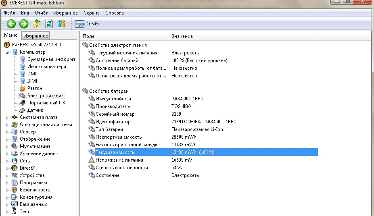This screenshot has height=216, width=374.
Task: Click the Напряжение питания warning icon
Action: (x=92, y=160)
